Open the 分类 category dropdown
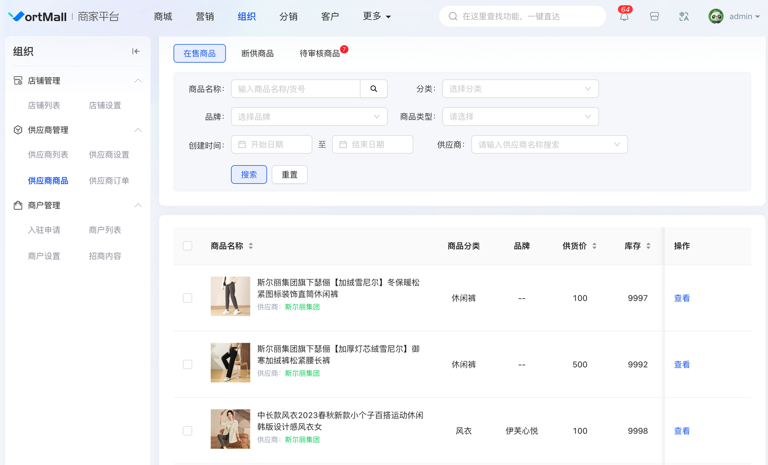The height and width of the screenshot is (465, 768). [x=520, y=89]
